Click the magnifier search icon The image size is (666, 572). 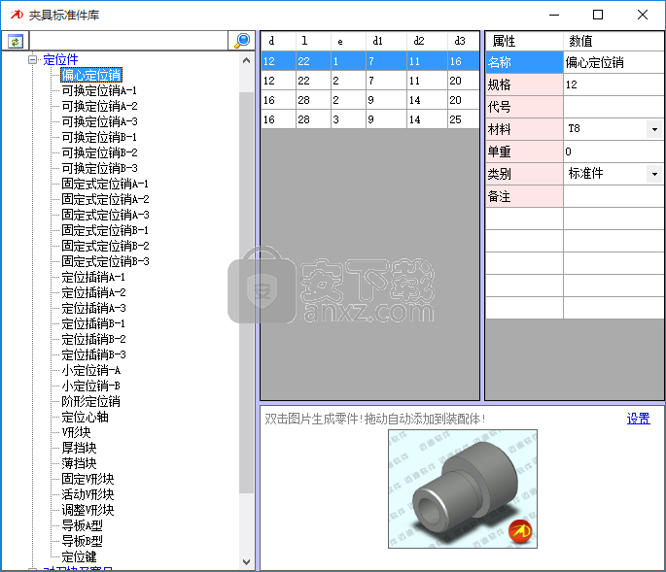click(242, 41)
